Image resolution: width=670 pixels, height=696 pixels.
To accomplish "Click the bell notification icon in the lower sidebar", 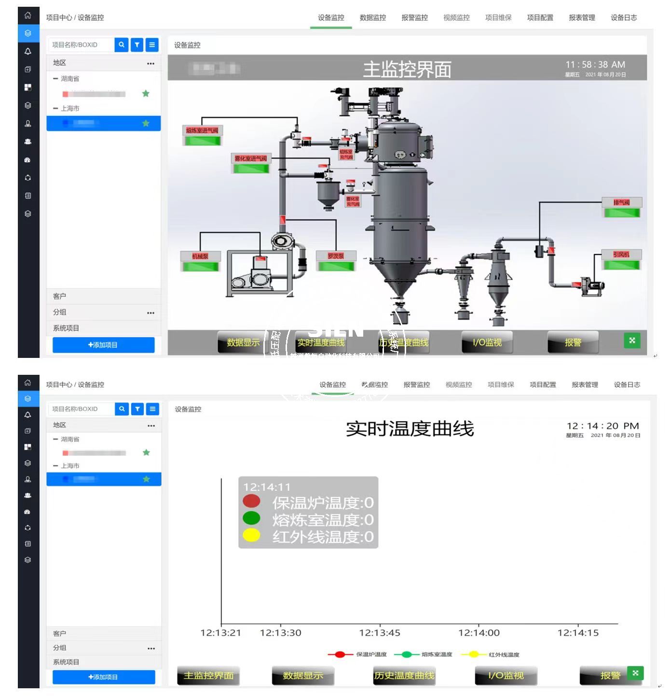I will tap(28, 415).
